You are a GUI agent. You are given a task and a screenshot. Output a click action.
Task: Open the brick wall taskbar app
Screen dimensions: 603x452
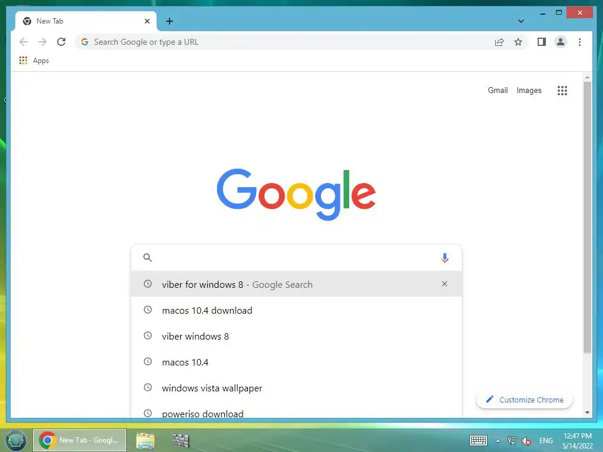[x=181, y=440]
